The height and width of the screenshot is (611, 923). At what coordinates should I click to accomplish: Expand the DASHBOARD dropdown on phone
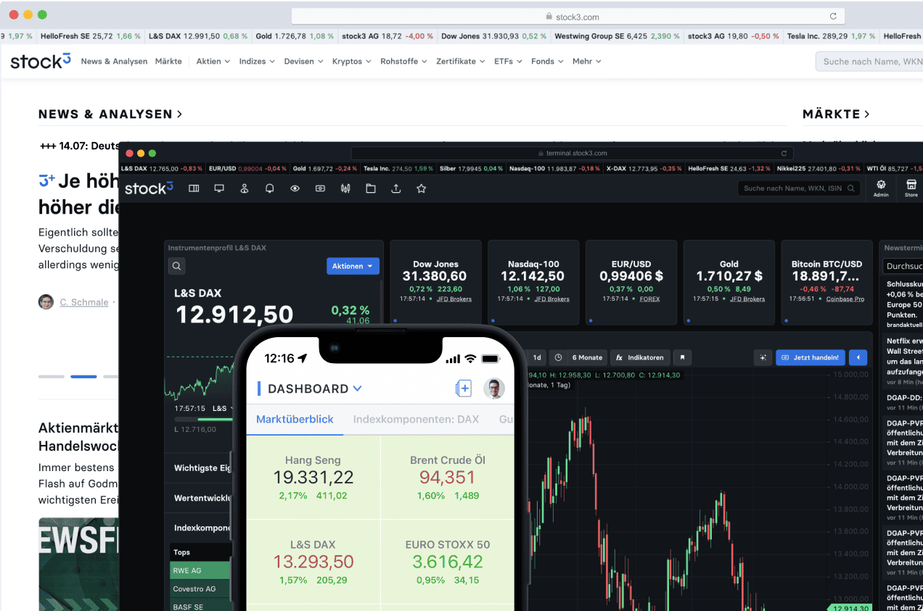tap(315, 389)
